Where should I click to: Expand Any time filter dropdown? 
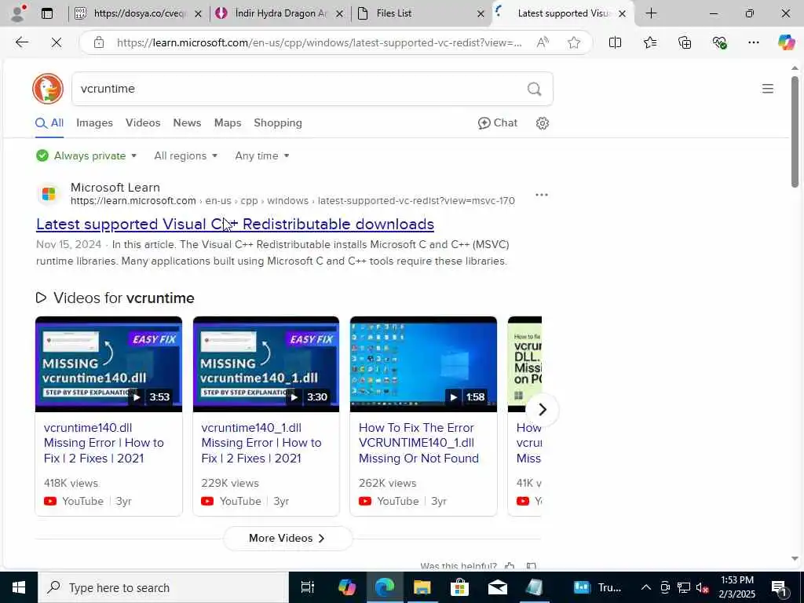[262, 155]
